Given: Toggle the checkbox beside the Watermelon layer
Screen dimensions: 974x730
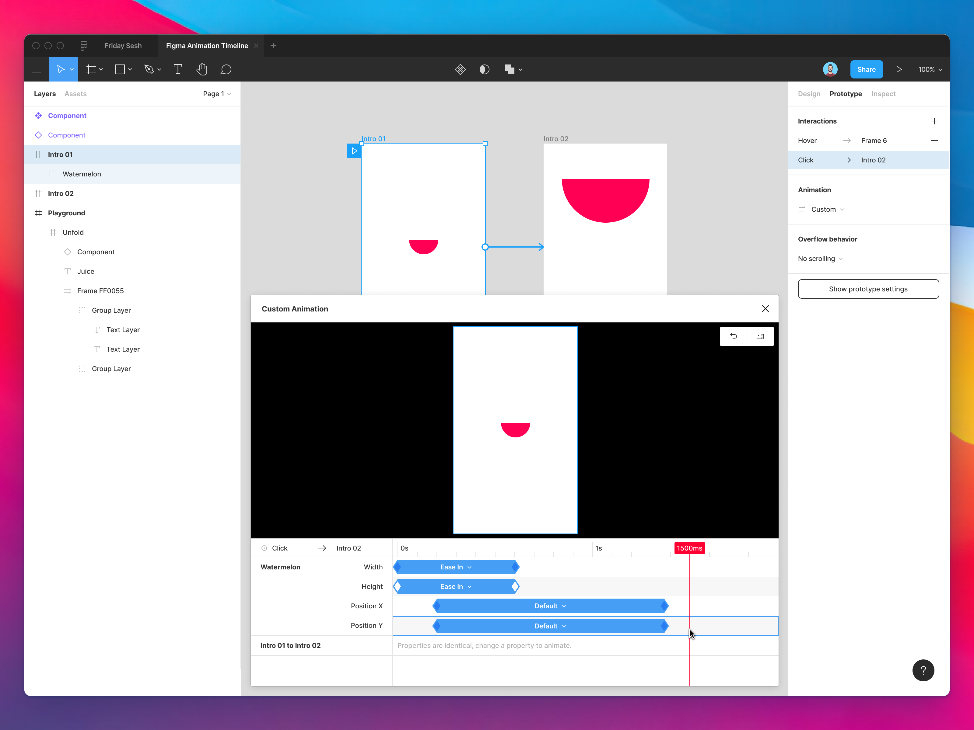Looking at the screenshot, I should [x=53, y=174].
